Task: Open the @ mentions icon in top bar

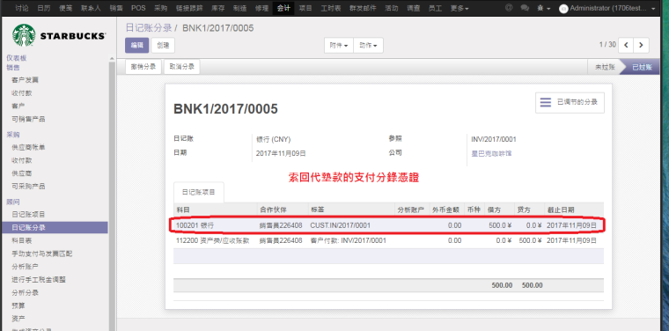Action: click(509, 8)
